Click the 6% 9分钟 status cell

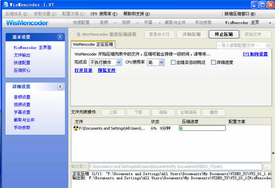click(x=161, y=129)
